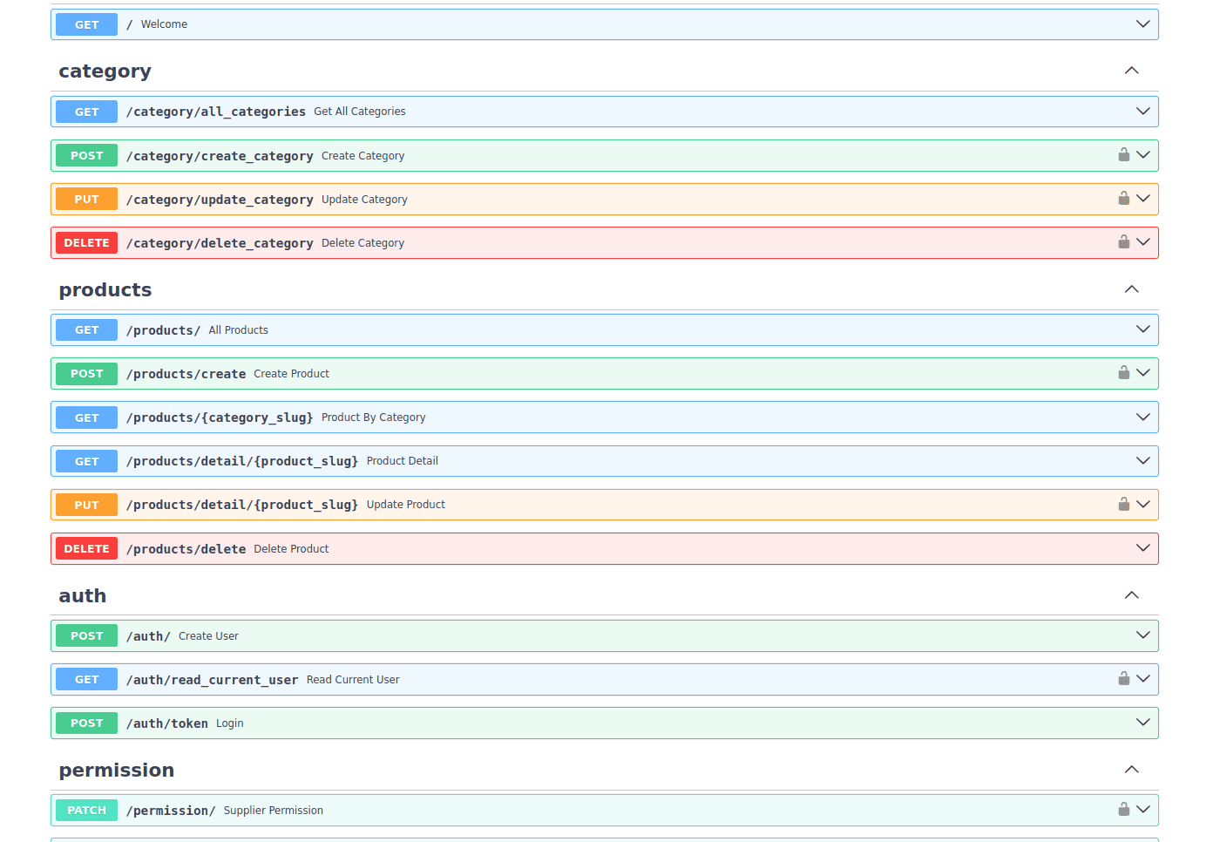1206x842 pixels.
Task: Open the /category/all_categories path link
Action: [x=215, y=112]
